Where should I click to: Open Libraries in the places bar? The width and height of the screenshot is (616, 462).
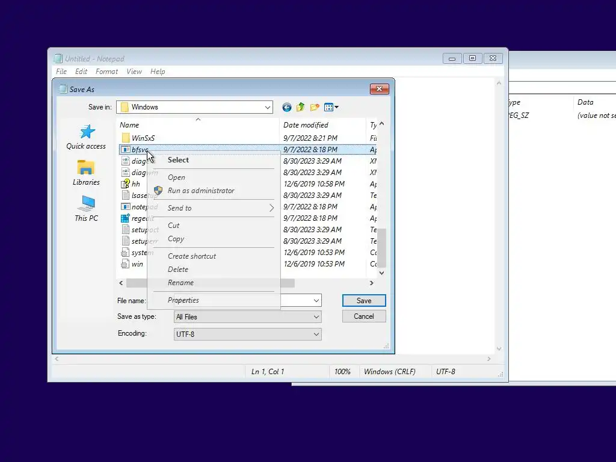(86, 173)
